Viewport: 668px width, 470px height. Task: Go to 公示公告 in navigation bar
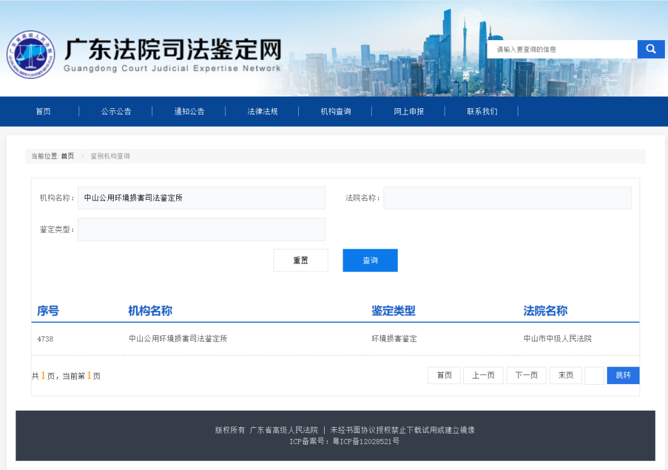click(x=116, y=111)
